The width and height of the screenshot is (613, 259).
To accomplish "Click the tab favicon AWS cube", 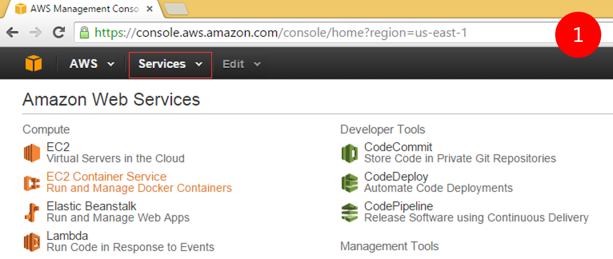I will (20, 9).
